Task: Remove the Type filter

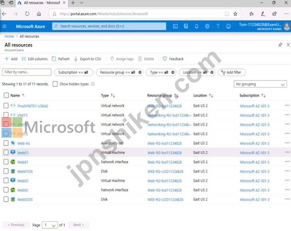Action: coord(173,73)
